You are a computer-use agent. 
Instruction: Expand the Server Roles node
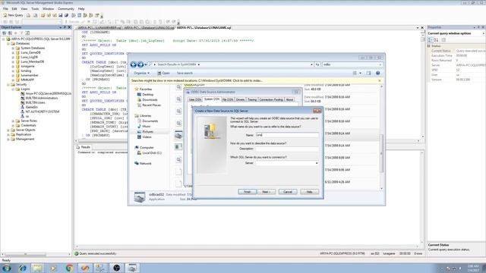coord(13,121)
